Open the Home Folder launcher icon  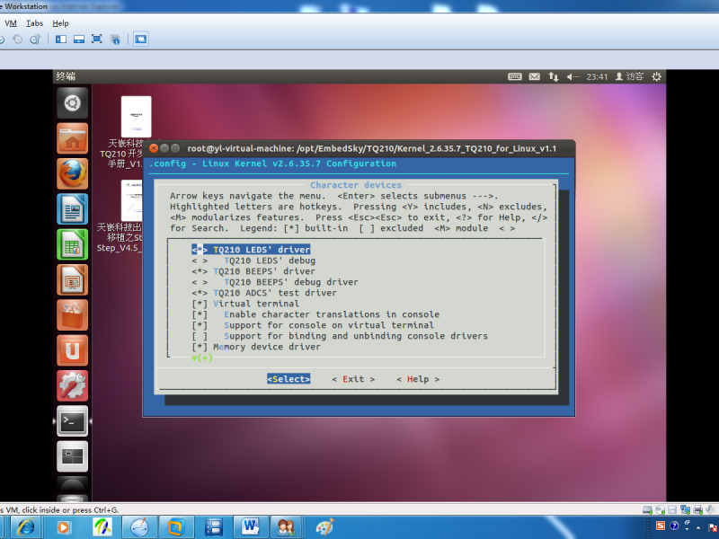tap(72, 139)
